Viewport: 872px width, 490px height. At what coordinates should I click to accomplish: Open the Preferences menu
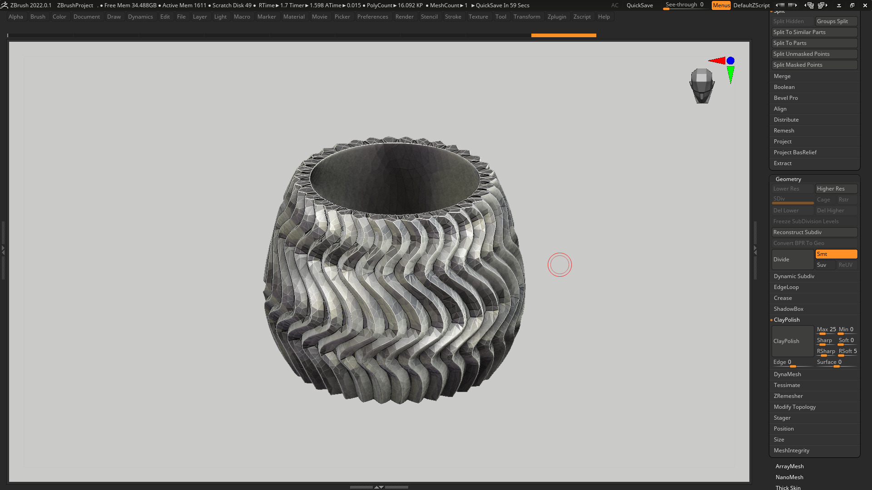(372, 17)
